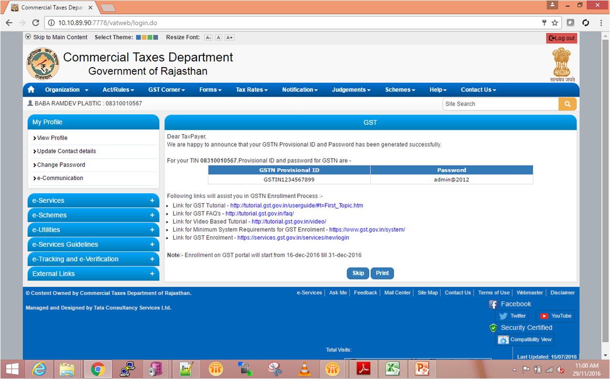Open the Twitter social link
610x379 pixels.
click(x=512, y=316)
